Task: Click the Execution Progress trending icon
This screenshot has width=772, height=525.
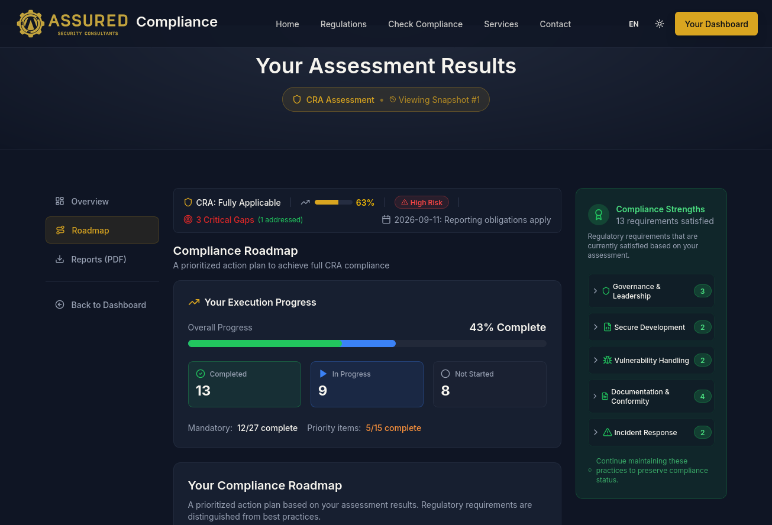Action: [194, 302]
